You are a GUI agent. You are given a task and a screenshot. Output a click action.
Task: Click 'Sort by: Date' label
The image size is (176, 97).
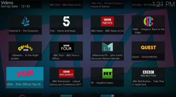pyautogui.click(x=9, y=6)
